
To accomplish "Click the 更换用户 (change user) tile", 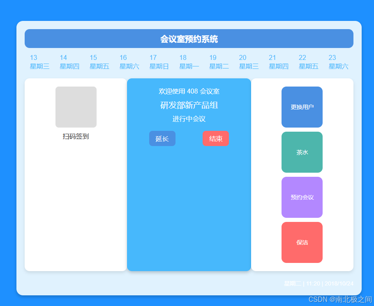I will [302, 107].
